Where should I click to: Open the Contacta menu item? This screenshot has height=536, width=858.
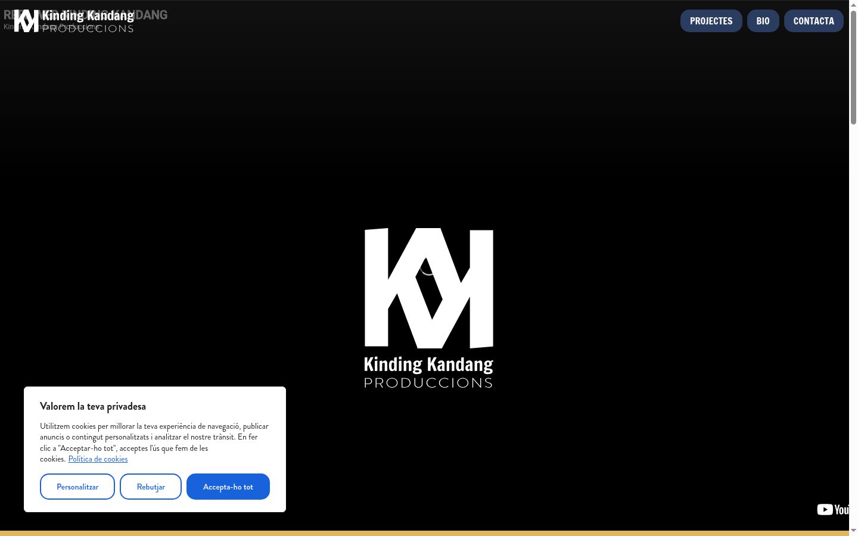point(813,21)
